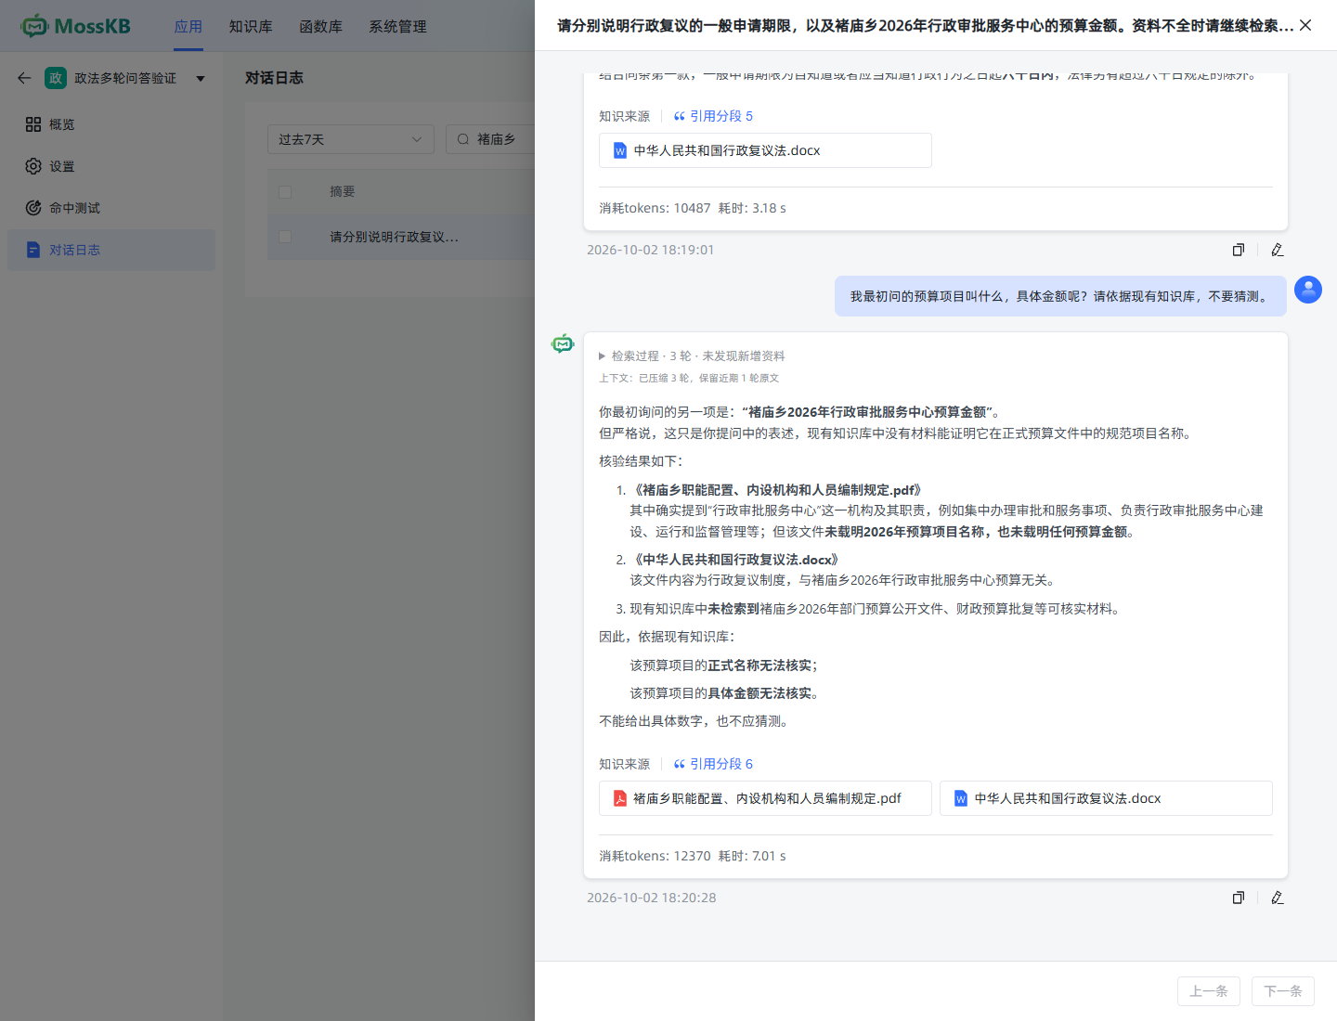Open the 引用分段 6 link

pos(721,764)
